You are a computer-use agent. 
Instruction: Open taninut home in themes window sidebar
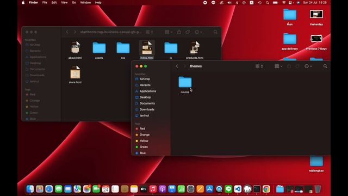(x=144, y=115)
